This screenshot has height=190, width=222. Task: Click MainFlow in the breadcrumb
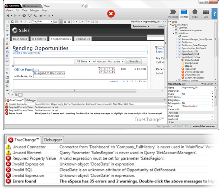[136, 22]
